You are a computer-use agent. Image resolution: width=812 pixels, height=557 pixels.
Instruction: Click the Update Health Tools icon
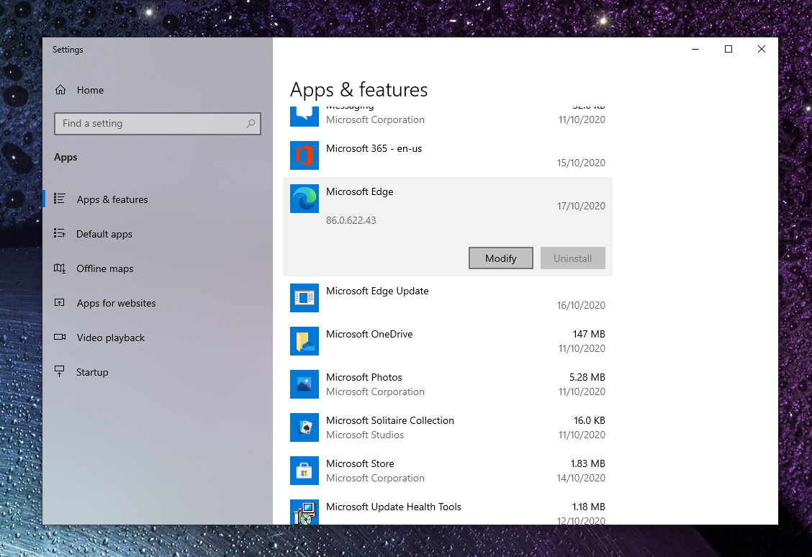304,512
